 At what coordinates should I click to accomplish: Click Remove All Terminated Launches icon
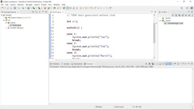pyautogui.click(x=153, y=64)
